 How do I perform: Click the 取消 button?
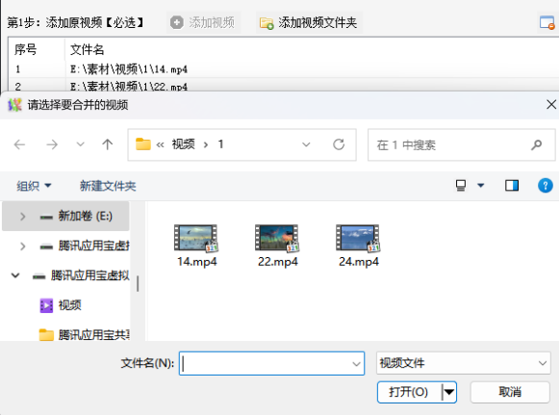click(510, 392)
